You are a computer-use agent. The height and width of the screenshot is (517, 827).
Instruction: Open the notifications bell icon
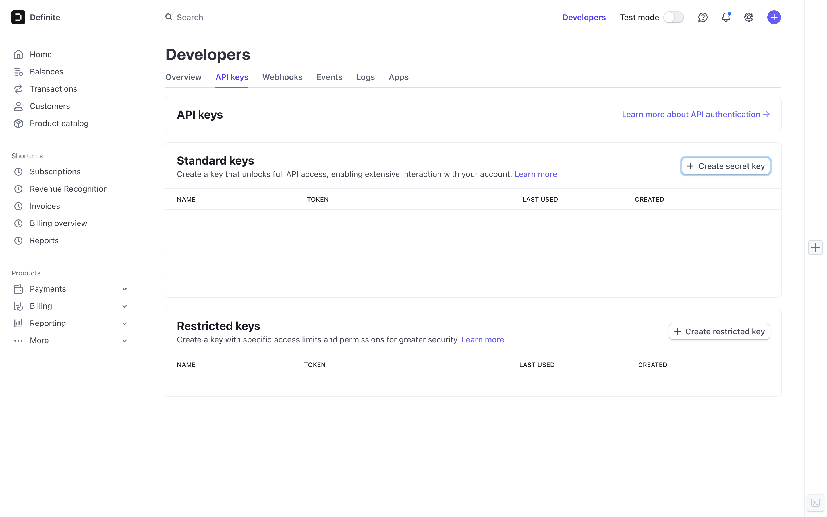point(726,17)
